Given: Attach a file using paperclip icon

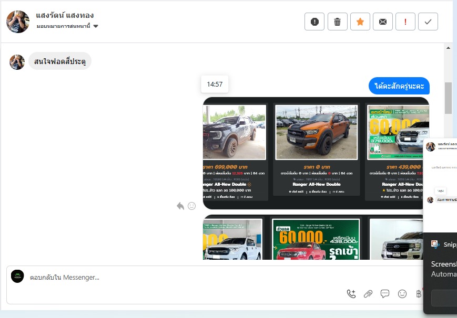Looking at the screenshot, I should [368, 294].
